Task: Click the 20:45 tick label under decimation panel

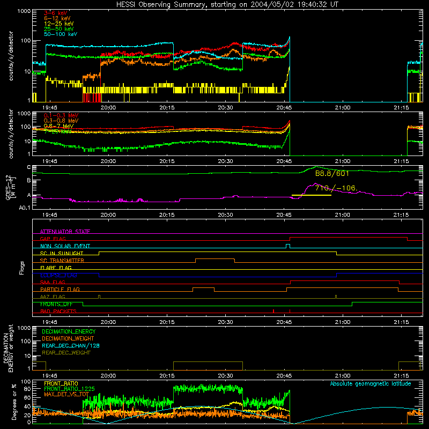Action: pos(284,376)
